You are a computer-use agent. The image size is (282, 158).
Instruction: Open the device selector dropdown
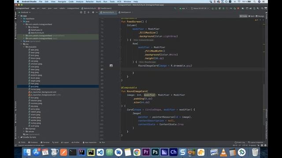(200, 8)
